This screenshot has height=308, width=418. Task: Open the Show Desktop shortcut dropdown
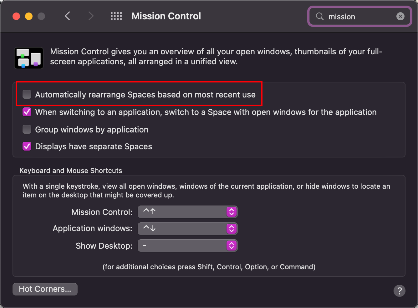click(x=188, y=246)
